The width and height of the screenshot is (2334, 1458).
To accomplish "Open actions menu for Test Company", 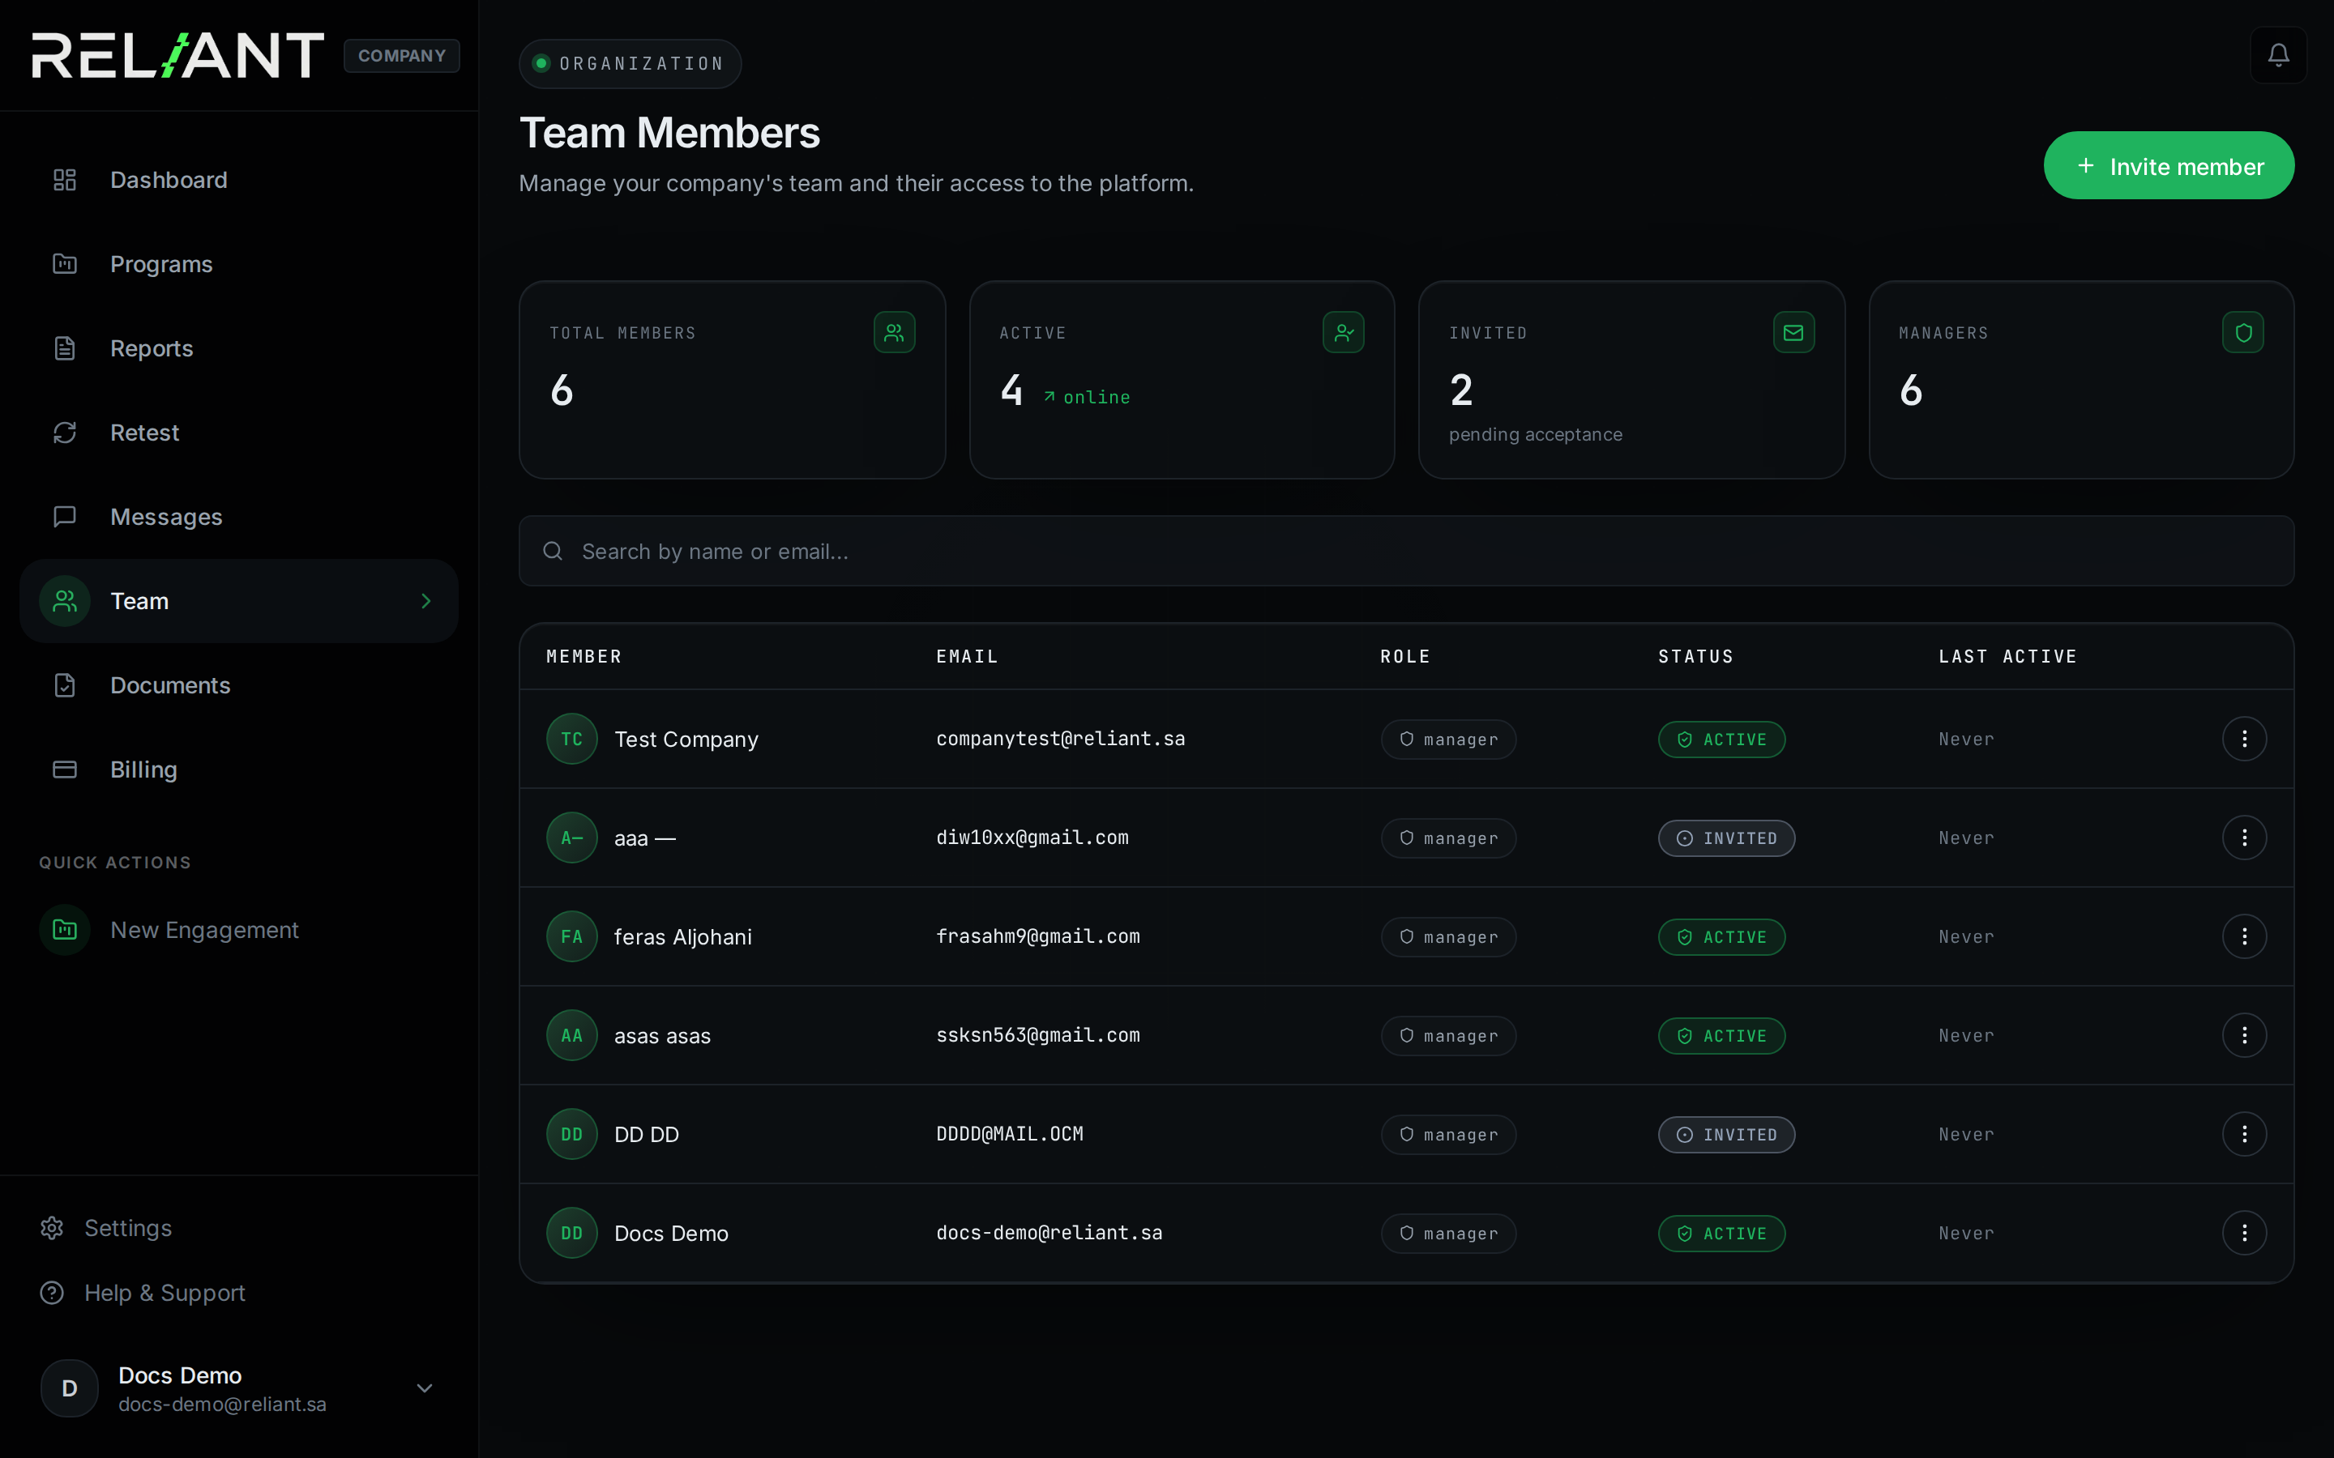I will pos(2244,739).
